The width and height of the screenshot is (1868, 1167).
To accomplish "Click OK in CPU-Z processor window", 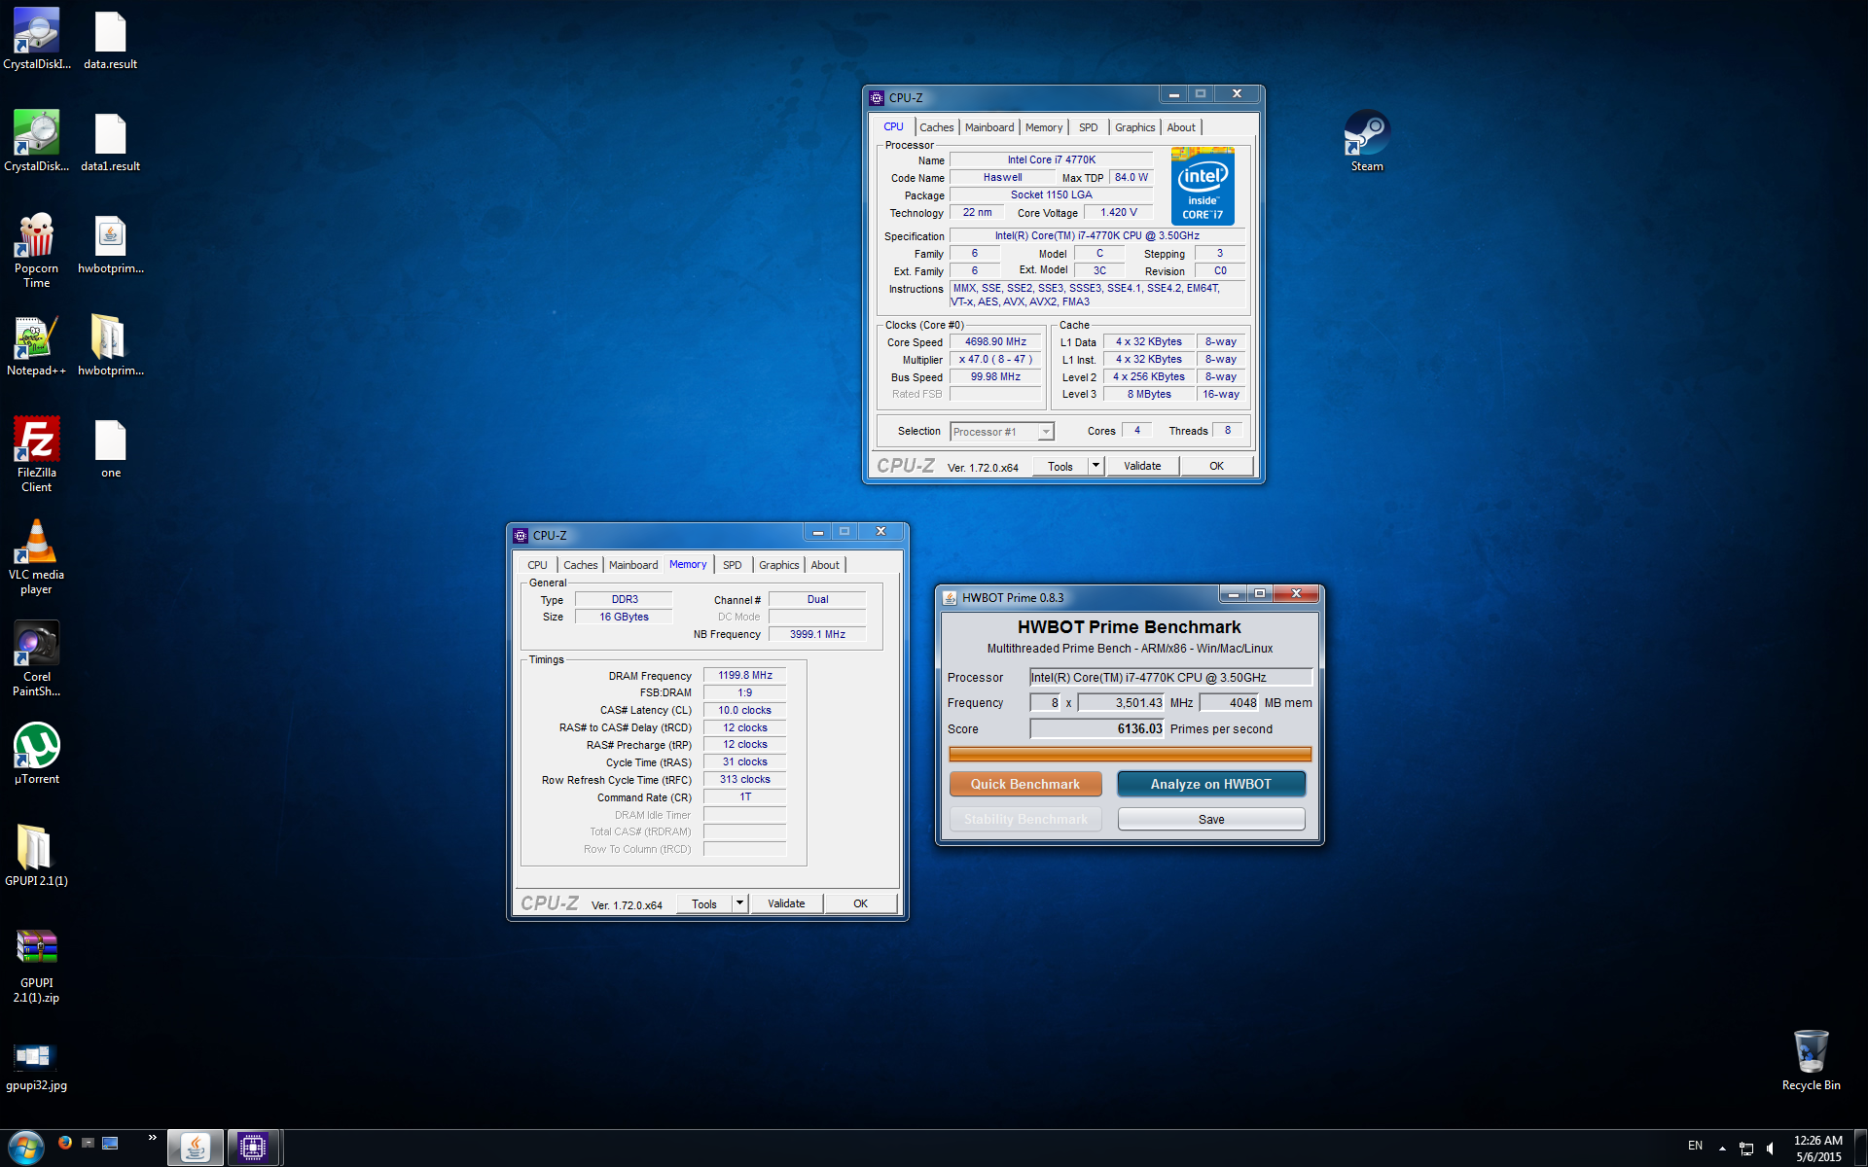I will [x=1216, y=466].
